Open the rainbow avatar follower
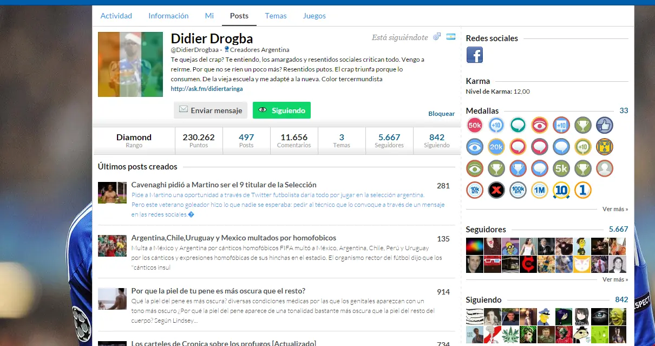 (x=475, y=246)
